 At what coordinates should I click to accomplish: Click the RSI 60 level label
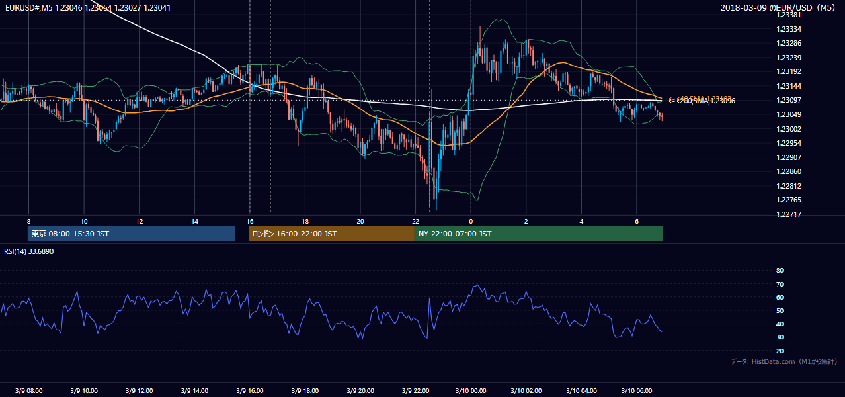[780, 297]
